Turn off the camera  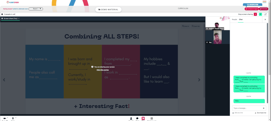[x=5, y=119]
